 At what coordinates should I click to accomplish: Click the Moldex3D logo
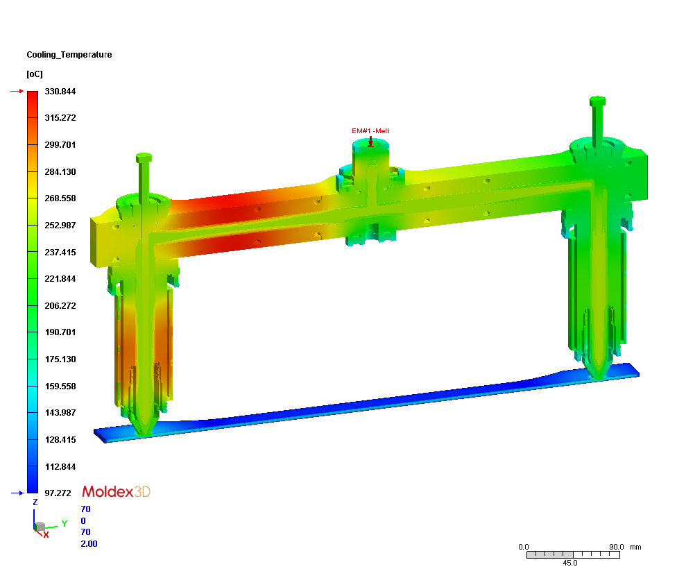pyautogui.click(x=116, y=492)
